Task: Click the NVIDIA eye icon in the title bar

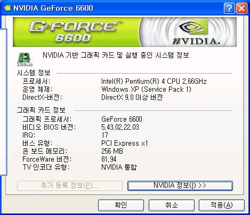Action: click(x=7, y=8)
